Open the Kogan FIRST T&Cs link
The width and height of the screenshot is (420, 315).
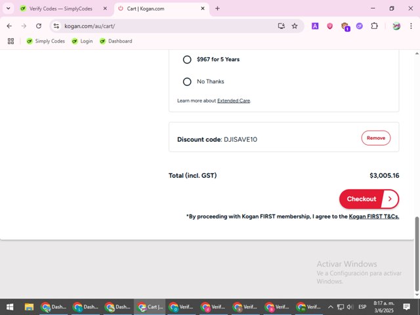tap(374, 217)
